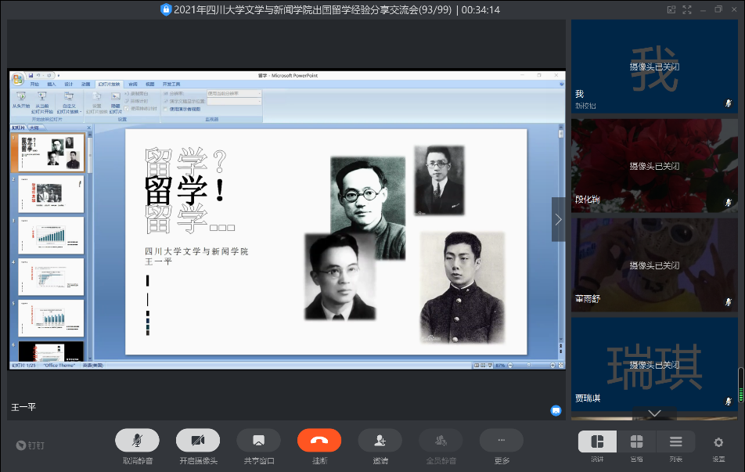
Task: Pop out meeting into mini window
Action: coord(671,9)
